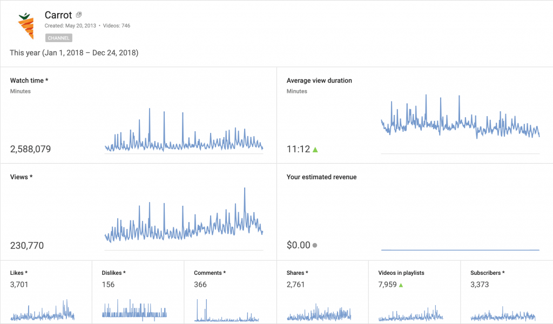This screenshot has width=553, height=324.
Task: Open the Carrot channel name
Action: tap(58, 15)
